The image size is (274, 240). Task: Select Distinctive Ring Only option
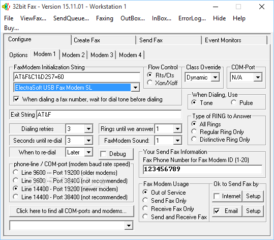coord(194,139)
